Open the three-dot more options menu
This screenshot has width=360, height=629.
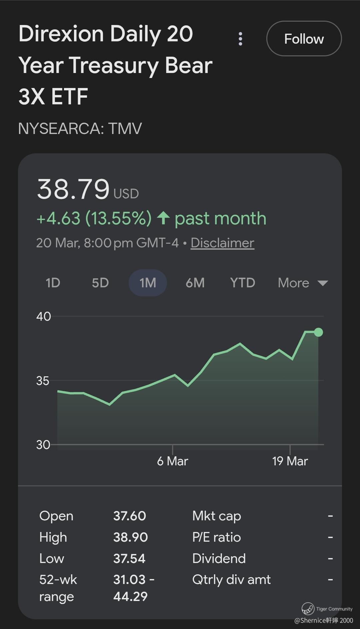pyautogui.click(x=240, y=39)
